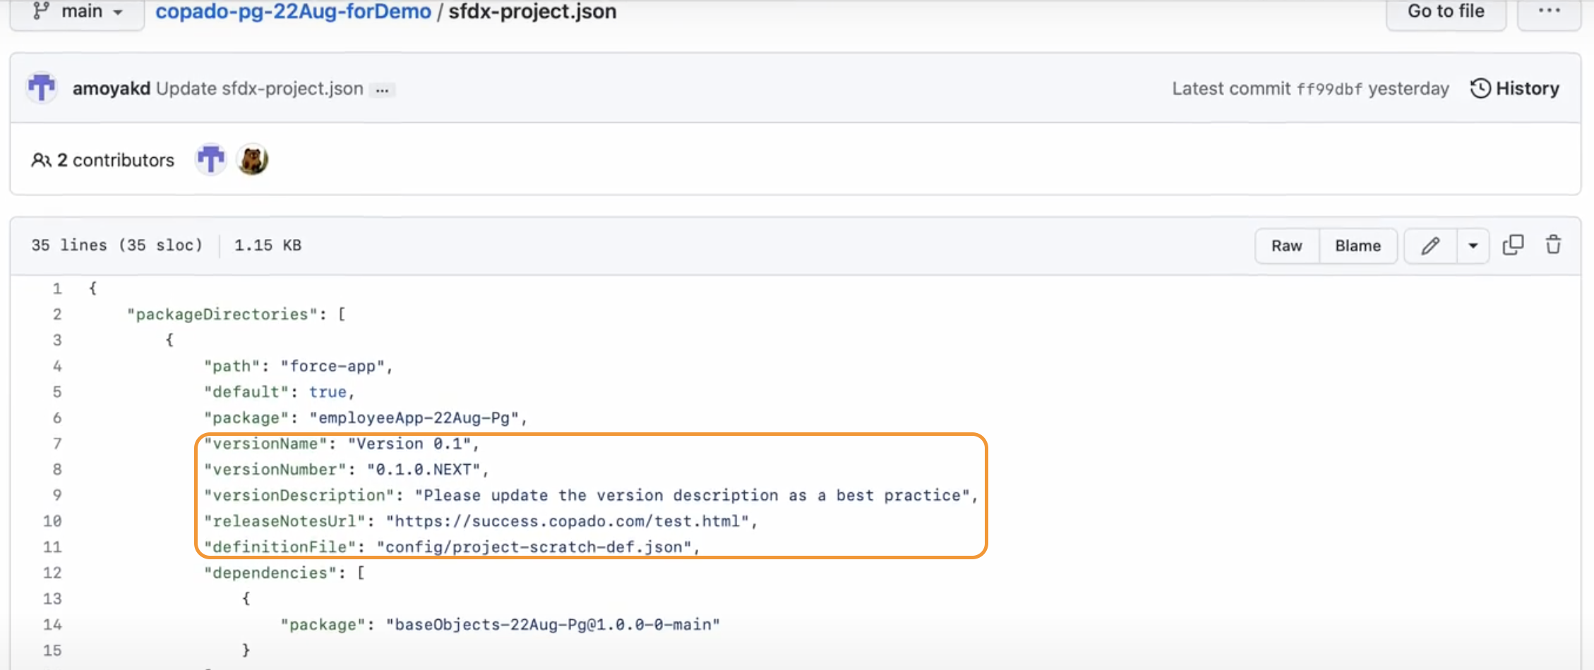
Task: Click the History clock icon
Action: [x=1480, y=88]
